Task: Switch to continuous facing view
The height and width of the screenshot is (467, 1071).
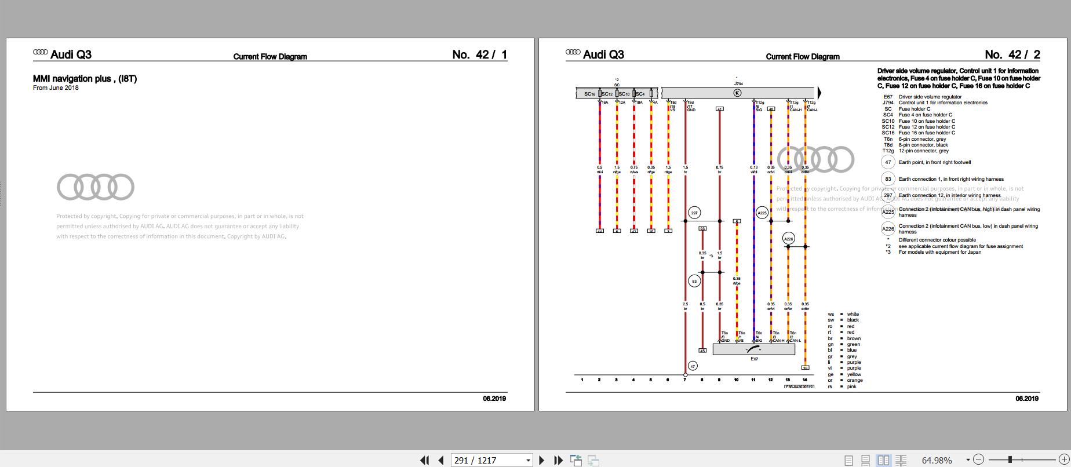Action: coord(901,460)
